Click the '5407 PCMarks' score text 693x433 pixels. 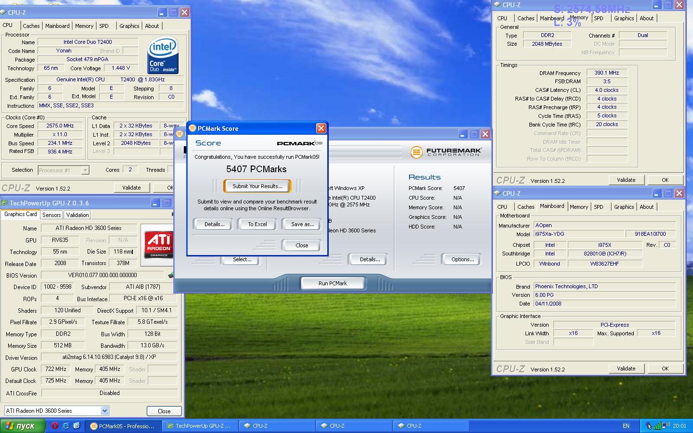tap(257, 169)
